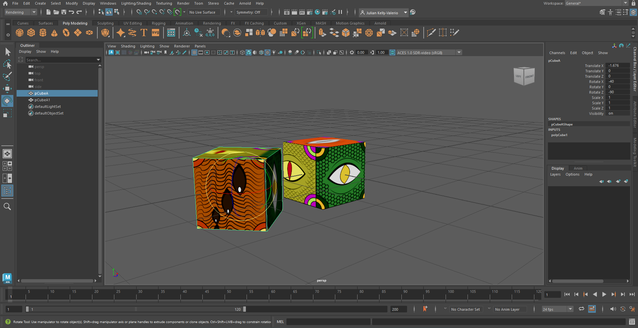638x328 pixels.
Task: Click the magnifier search icon in left sidebar
Action: 7,206
